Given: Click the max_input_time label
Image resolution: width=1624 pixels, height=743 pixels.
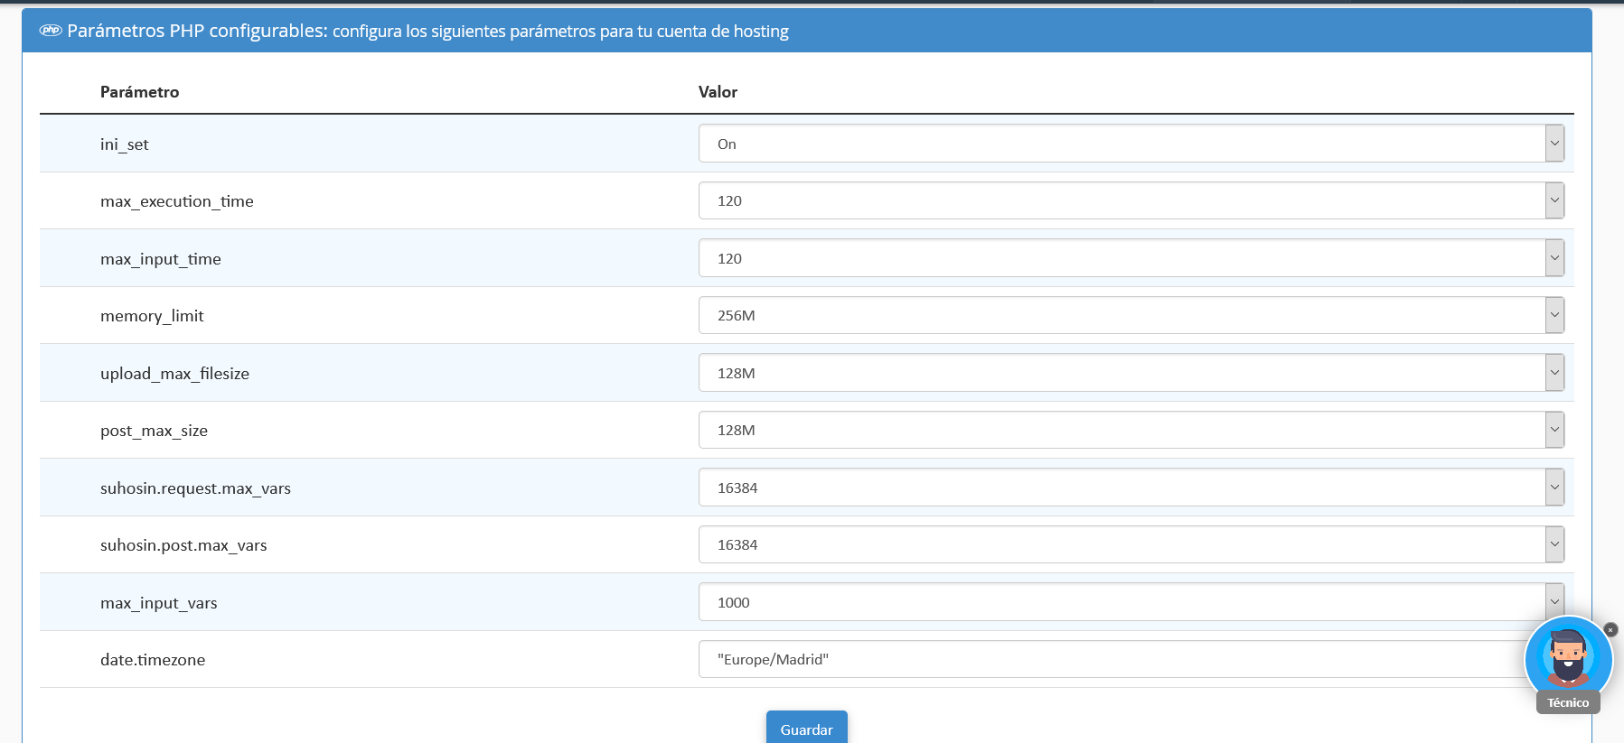Looking at the screenshot, I should 161,259.
